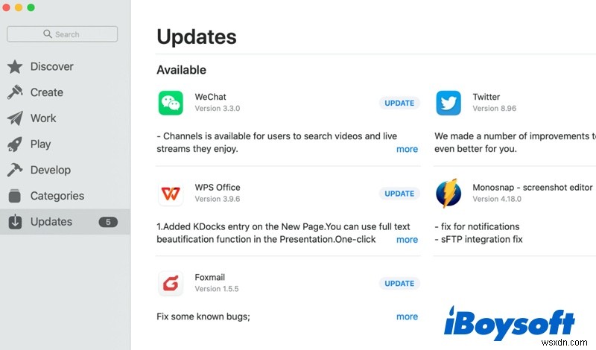Viewport: 596px width, 350px height.
Task: Update the Foxmail app
Action: [399, 284]
